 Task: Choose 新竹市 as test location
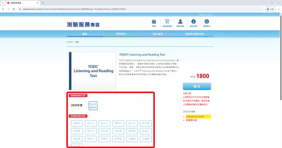pyautogui.click(x=132, y=123)
